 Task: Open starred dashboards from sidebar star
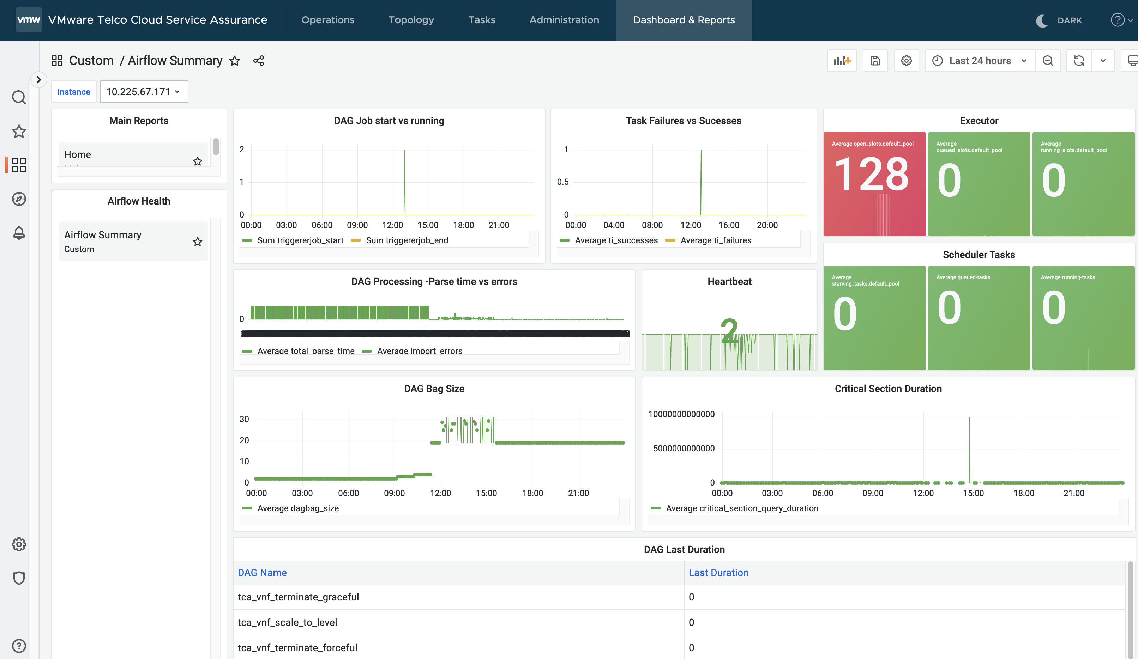pos(18,132)
